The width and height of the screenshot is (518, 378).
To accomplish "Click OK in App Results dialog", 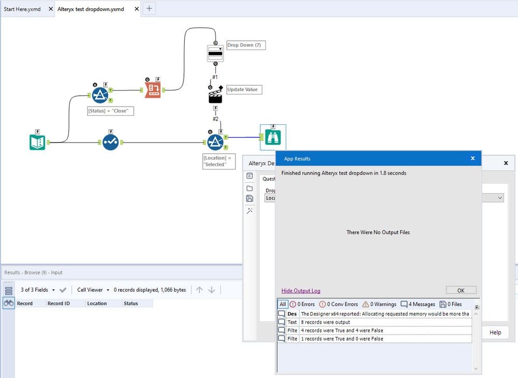I will [461, 290].
